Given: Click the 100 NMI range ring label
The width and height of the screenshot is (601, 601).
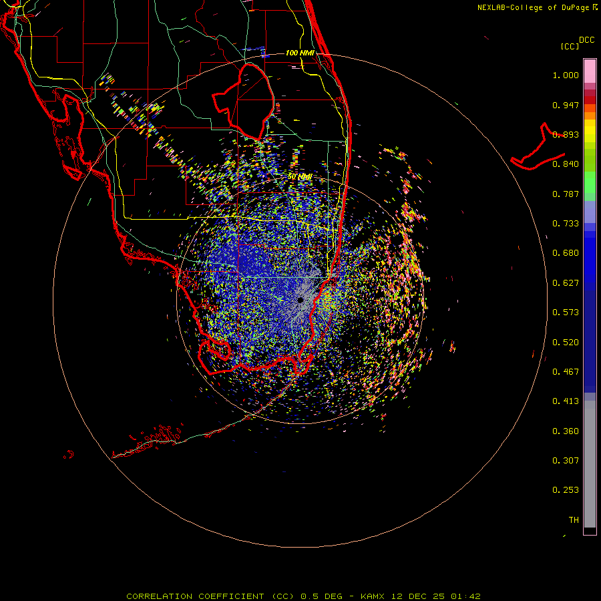Looking at the screenshot, I should pos(300,53).
